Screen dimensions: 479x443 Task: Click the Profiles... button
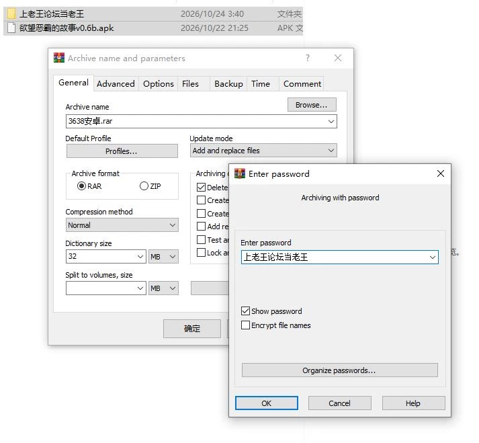click(x=122, y=151)
